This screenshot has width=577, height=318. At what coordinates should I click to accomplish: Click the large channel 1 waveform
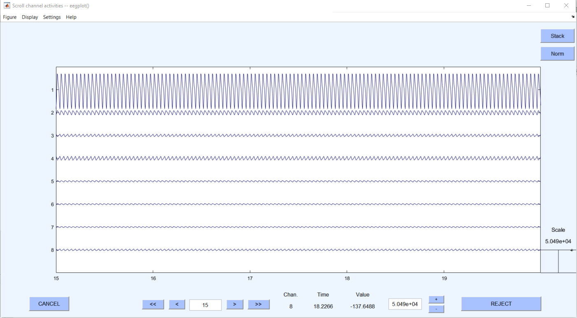coord(298,91)
